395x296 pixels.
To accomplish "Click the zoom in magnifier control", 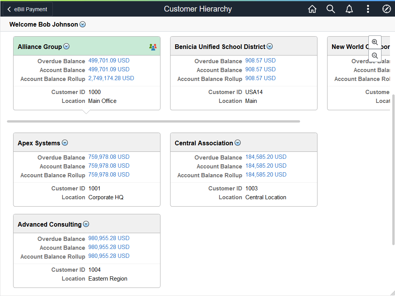I will pyautogui.click(x=375, y=42).
